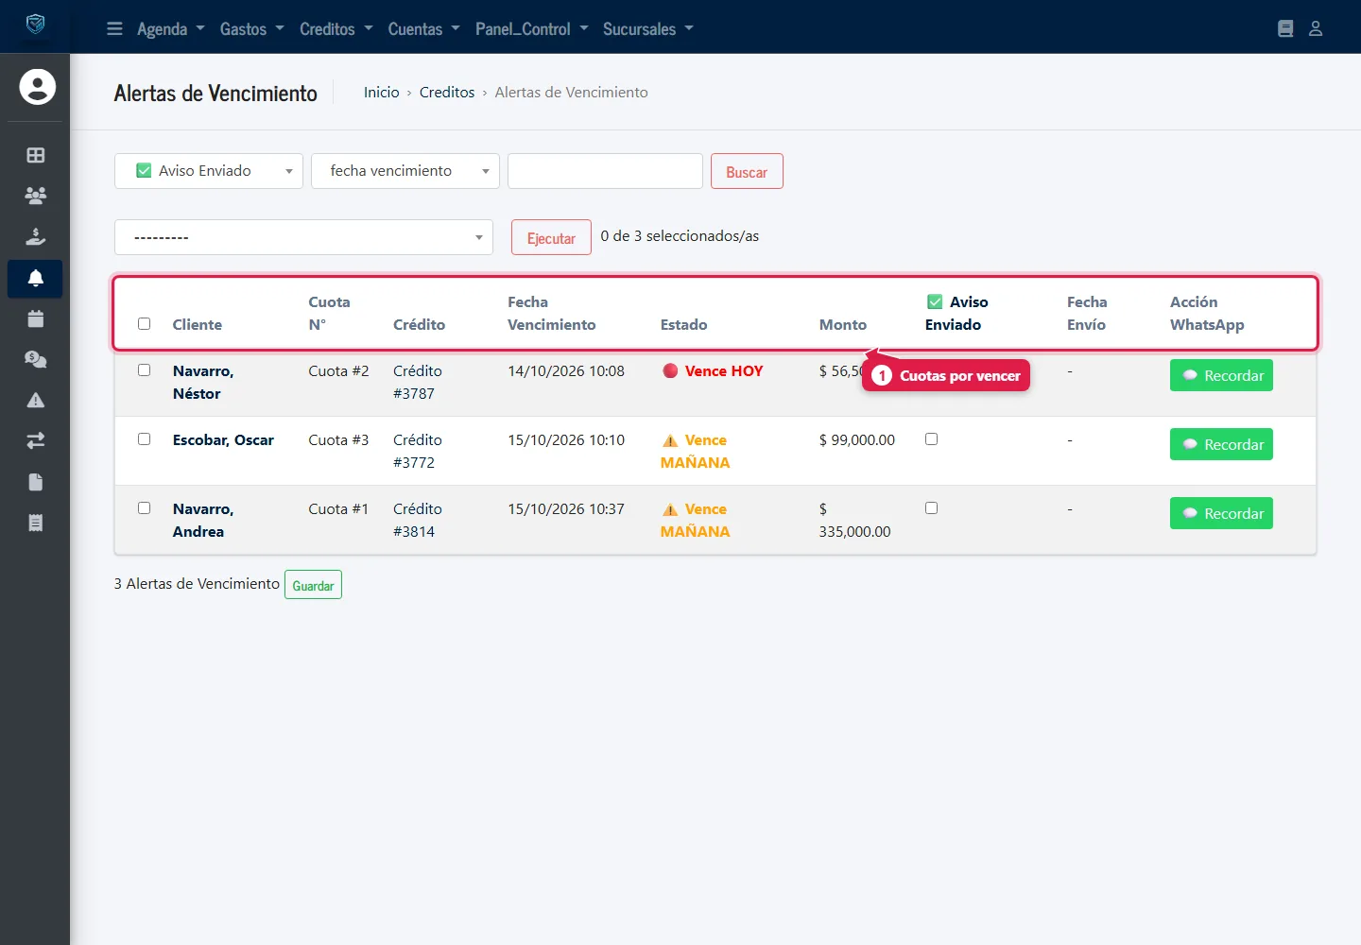Open the document file icon in sidebar
Viewport: 1361px width, 945px height.
pos(36,482)
